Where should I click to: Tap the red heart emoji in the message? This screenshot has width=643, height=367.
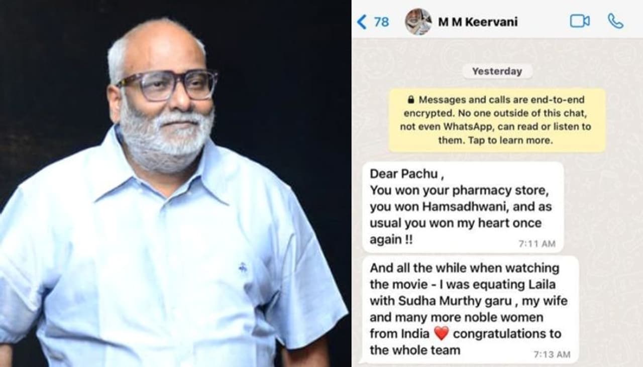tap(441, 333)
